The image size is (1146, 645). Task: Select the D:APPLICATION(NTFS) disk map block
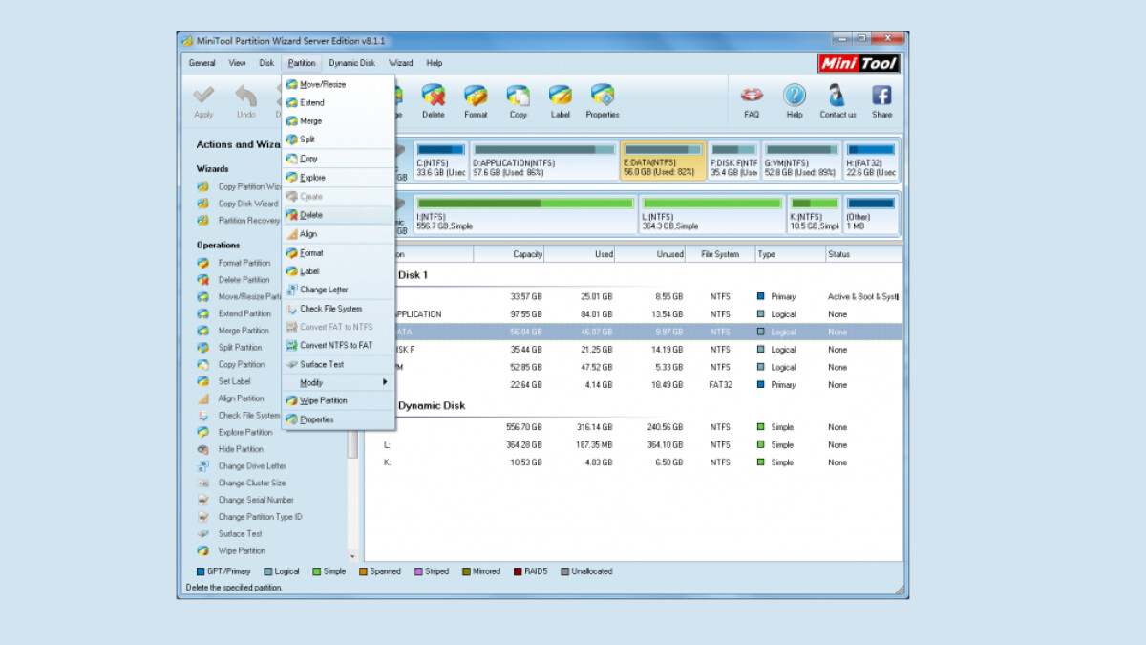click(543, 161)
